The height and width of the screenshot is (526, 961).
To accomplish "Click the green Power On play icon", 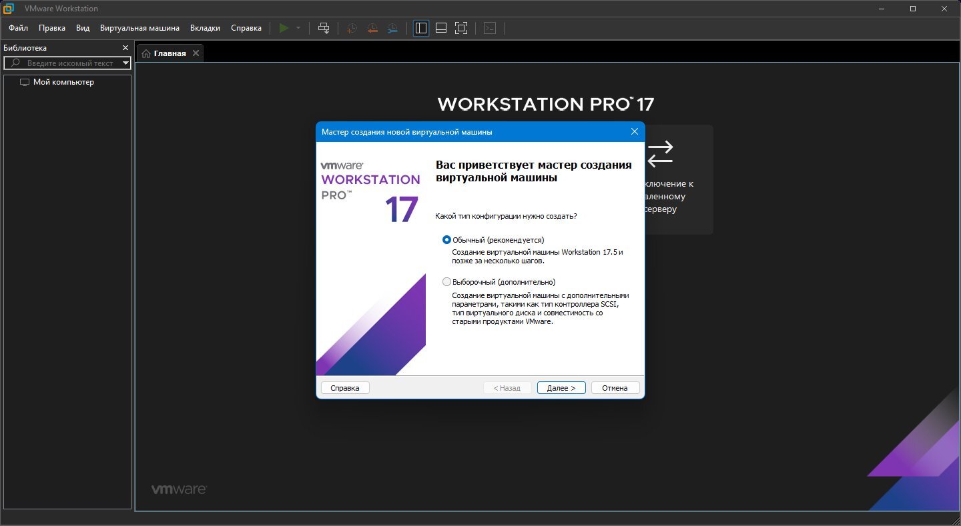I will click(x=284, y=28).
